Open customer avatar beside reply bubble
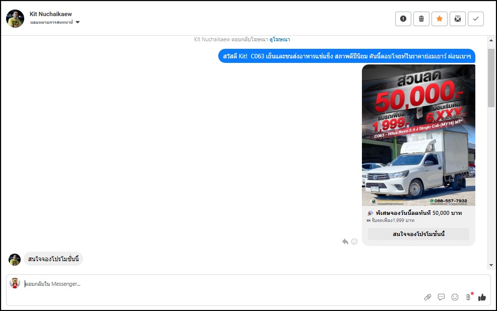Image resolution: width=497 pixels, height=311 pixels. [15, 260]
